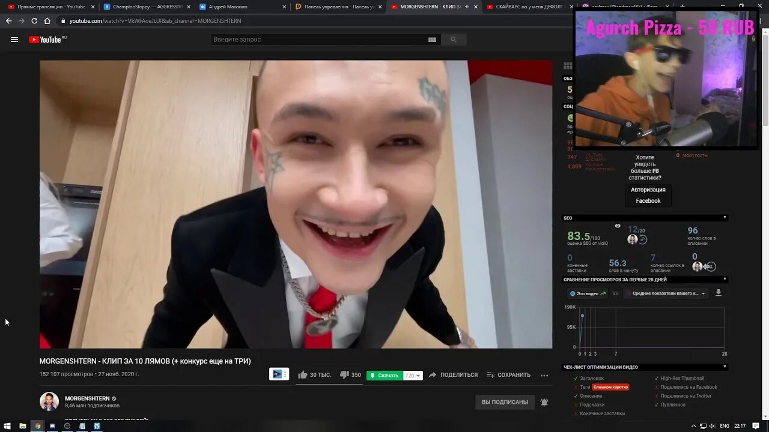Click the browser address bar URL
Viewport: 769px width, 432px height.
tap(155, 20)
